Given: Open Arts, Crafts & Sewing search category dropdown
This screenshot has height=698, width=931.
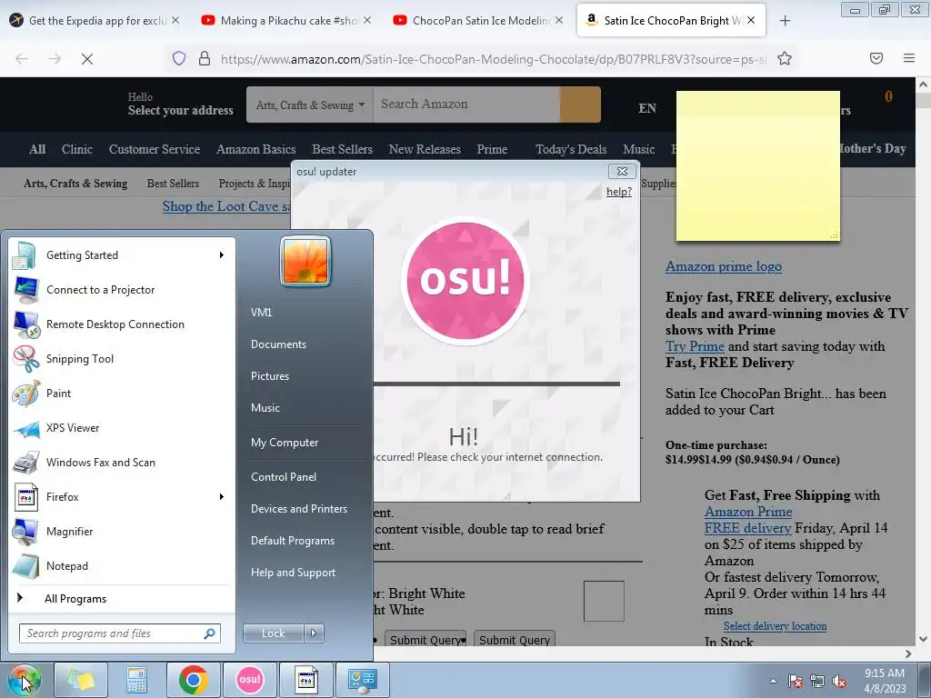Looking at the screenshot, I should coord(310,105).
